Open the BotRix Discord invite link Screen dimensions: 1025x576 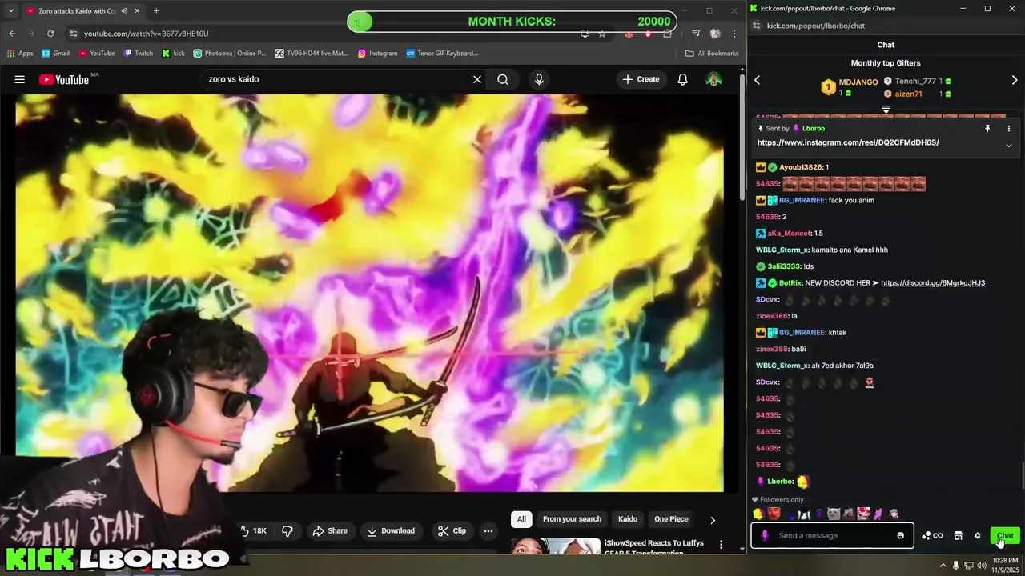click(933, 283)
